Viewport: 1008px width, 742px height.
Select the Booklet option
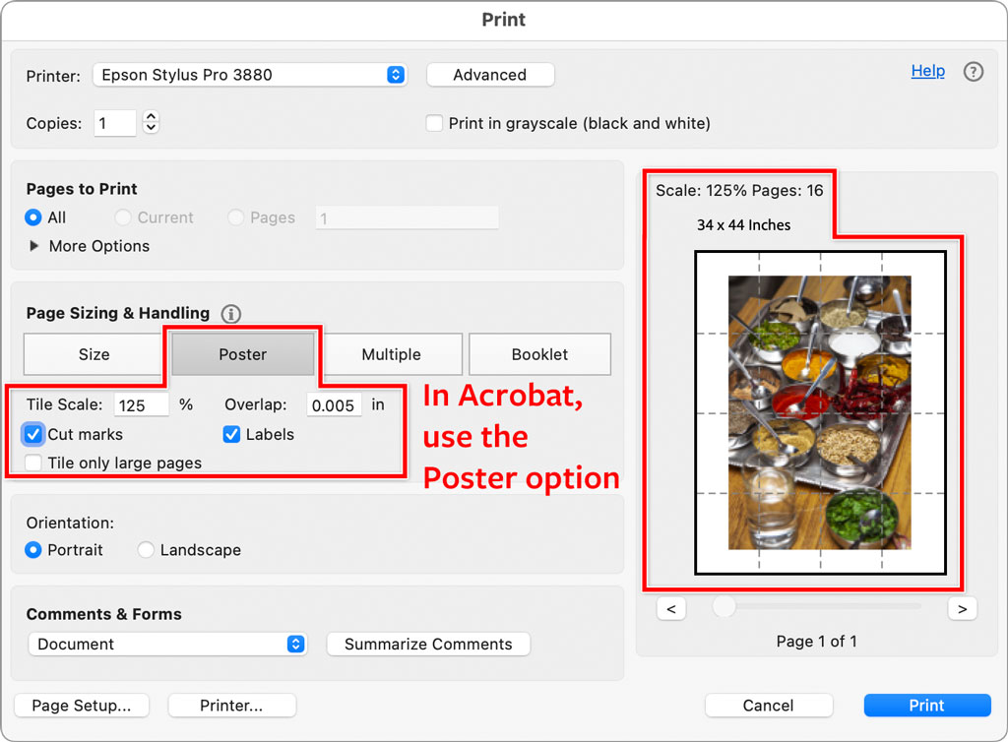(x=539, y=354)
